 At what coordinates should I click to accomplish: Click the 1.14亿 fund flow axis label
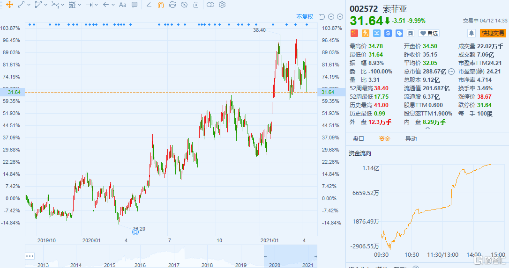371,168
